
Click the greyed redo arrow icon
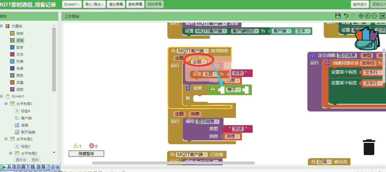click(353, 16)
